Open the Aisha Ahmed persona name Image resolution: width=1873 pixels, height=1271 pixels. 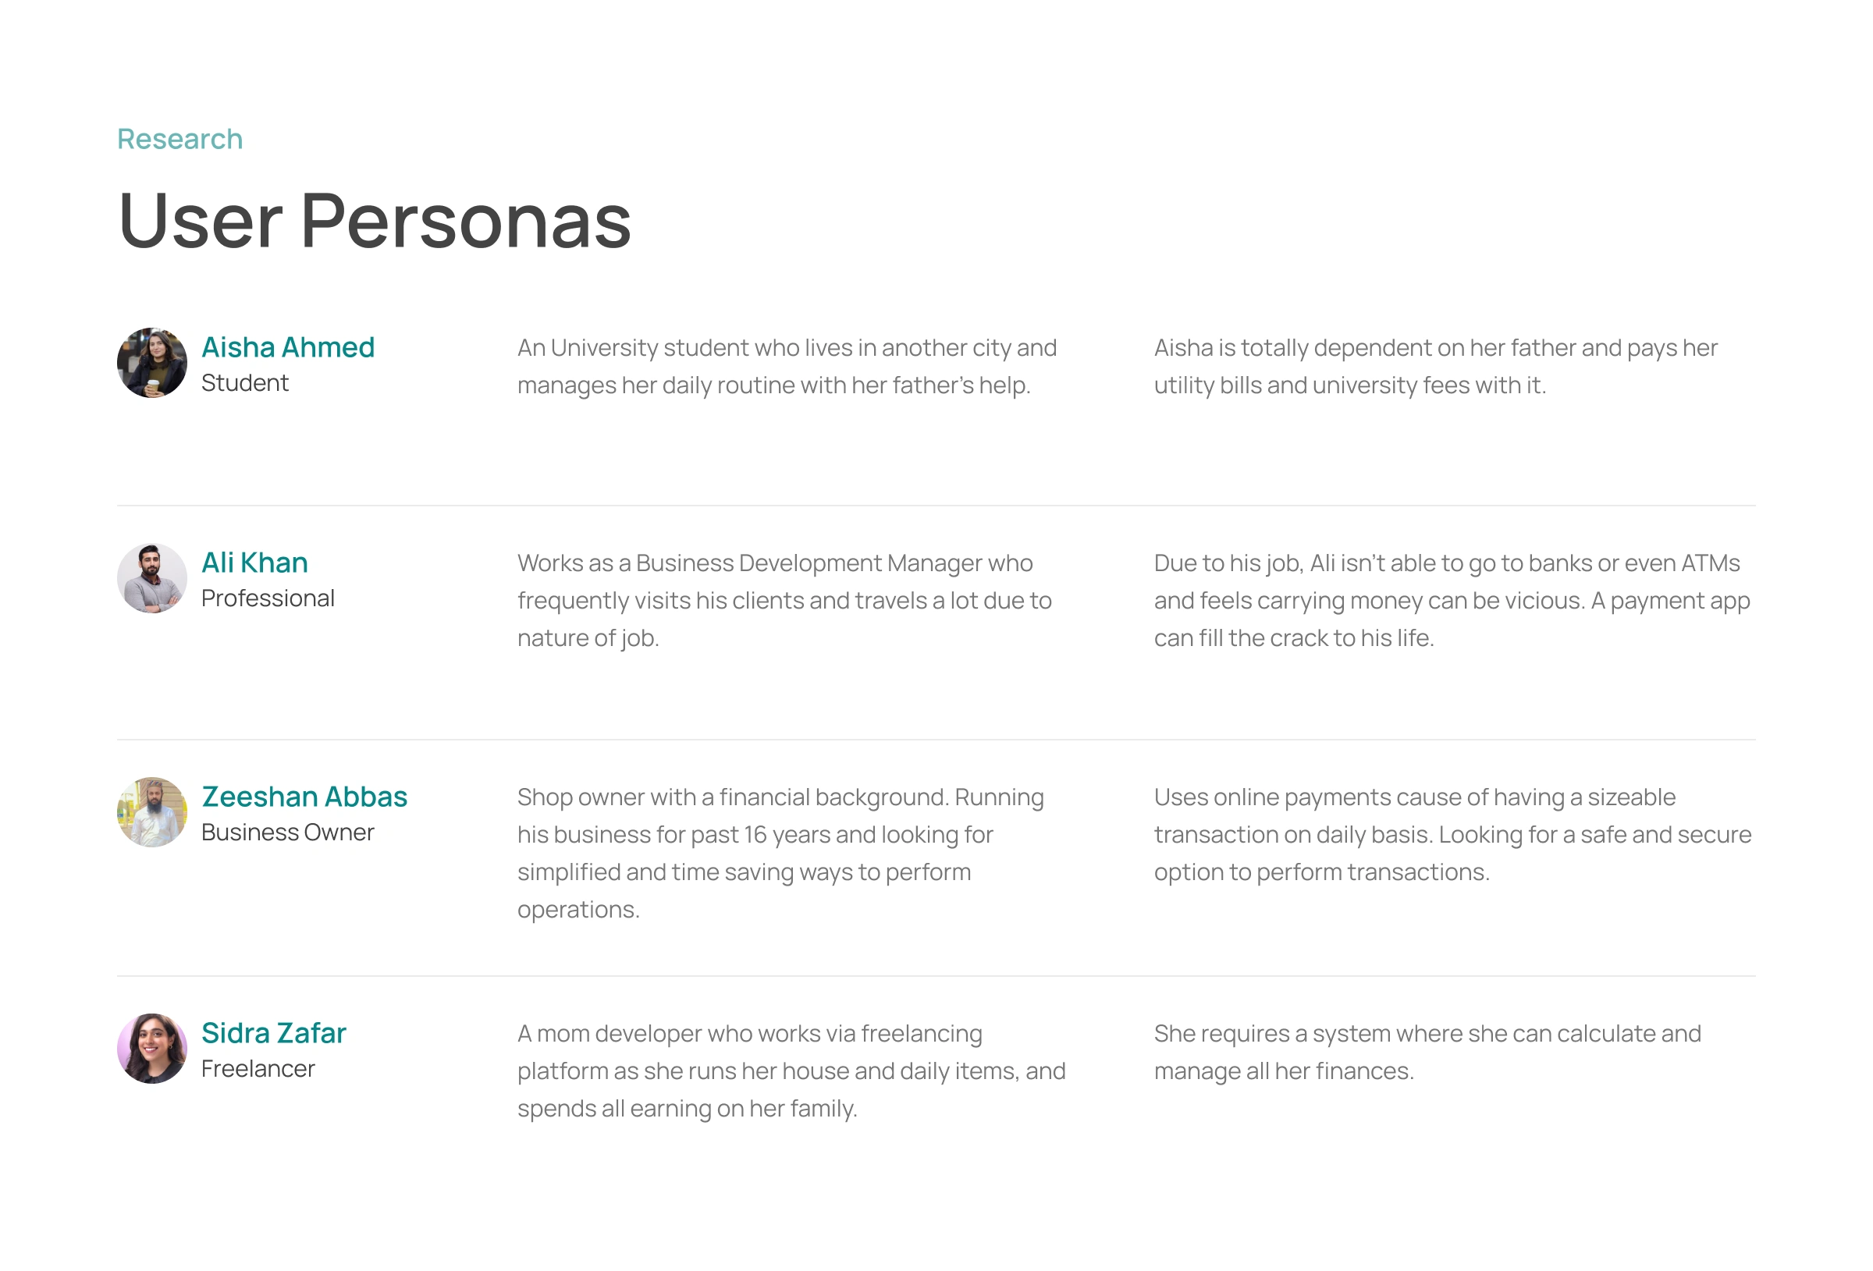288,347
